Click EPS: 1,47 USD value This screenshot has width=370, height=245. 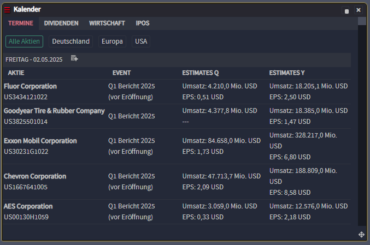coord(290,122)
